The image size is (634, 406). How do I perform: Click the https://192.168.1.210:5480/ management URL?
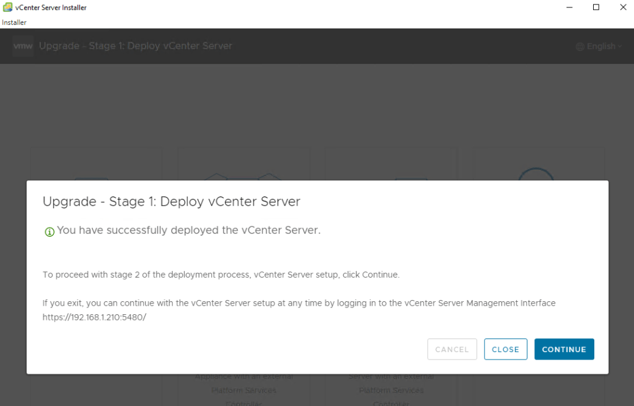[x=94, y=317]
